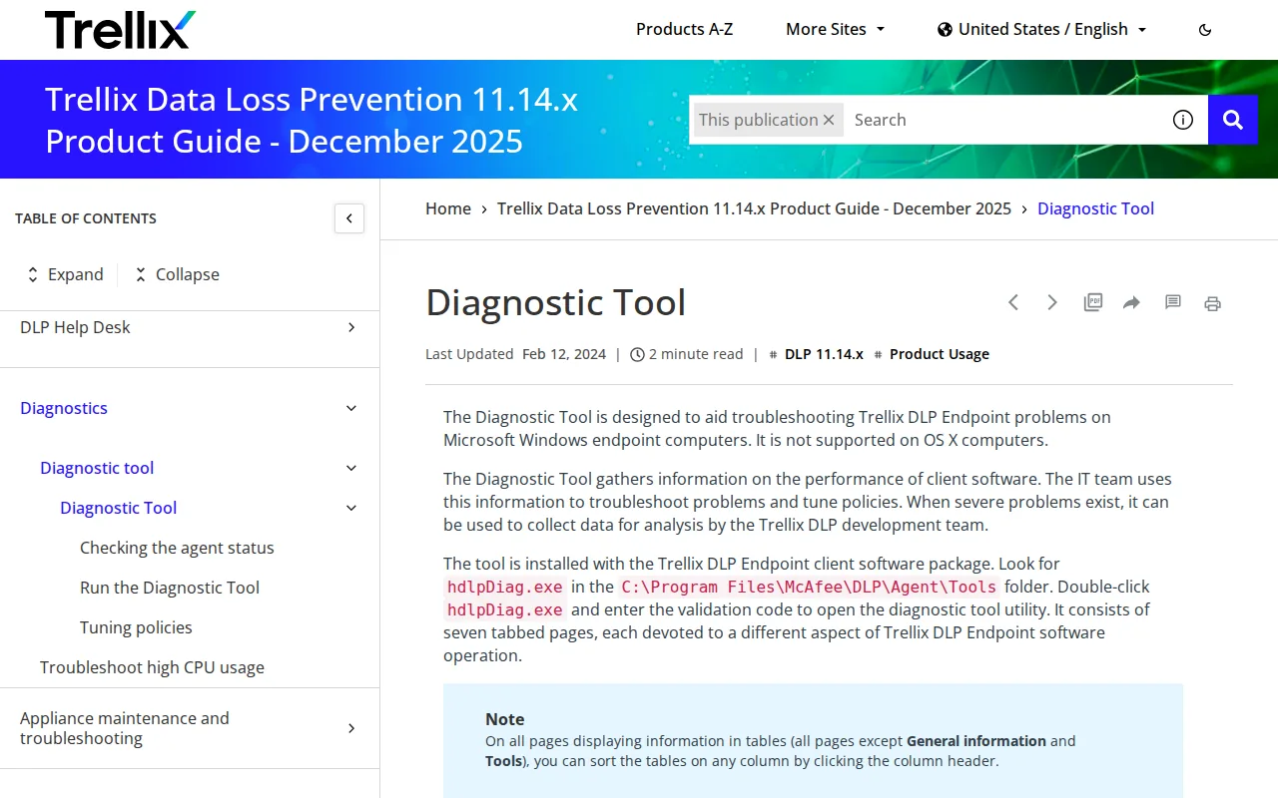
Task: Open Products A-Z page
Action: pyautogui.click(x=684, y=29)
